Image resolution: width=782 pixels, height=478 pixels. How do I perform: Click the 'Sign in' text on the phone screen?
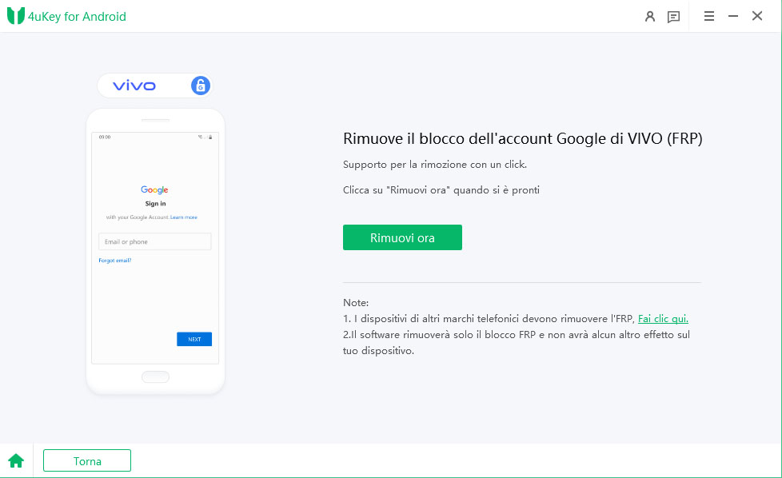(155, 204)
